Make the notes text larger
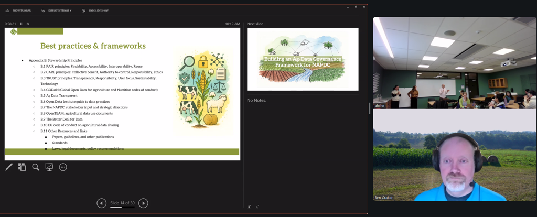 pos(249,207)
